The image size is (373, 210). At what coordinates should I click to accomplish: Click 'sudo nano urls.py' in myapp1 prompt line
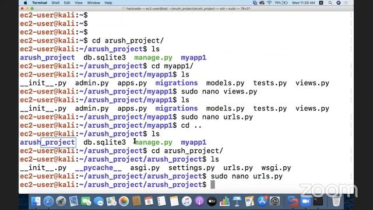[x=217, y=117]
